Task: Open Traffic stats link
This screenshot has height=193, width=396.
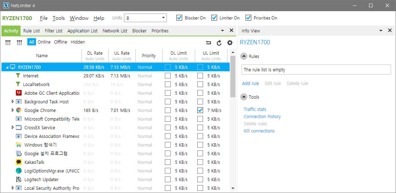Action: coord(255,109)
